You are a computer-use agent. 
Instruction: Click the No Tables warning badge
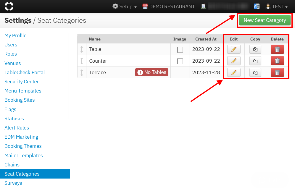[x=152, y=72]
